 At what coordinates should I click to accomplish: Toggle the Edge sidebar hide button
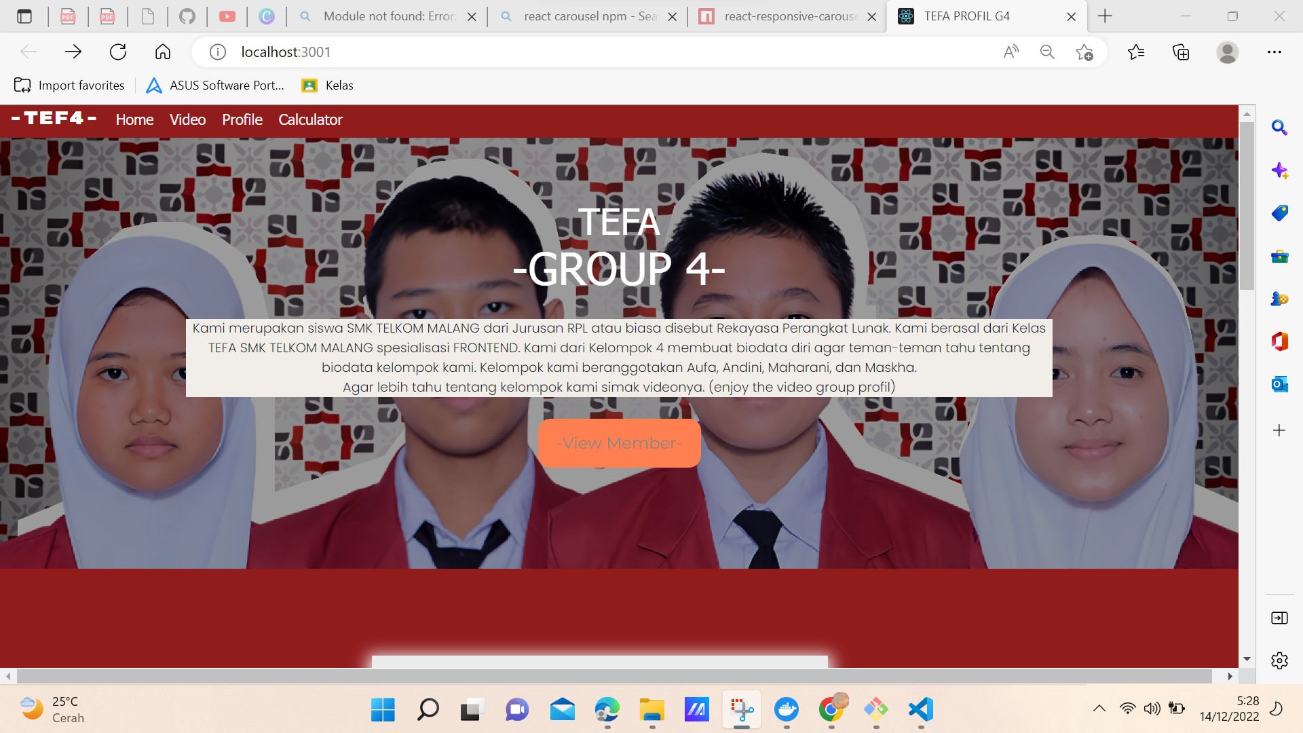click(x=1279, y=618)
